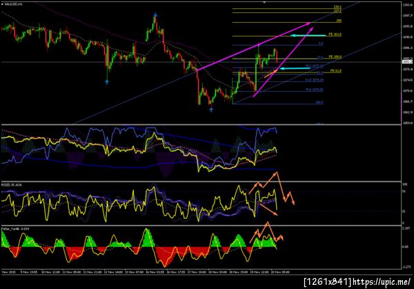
Task: Click the chart shift triangle marker at top
Action: [x=264, y=2]
